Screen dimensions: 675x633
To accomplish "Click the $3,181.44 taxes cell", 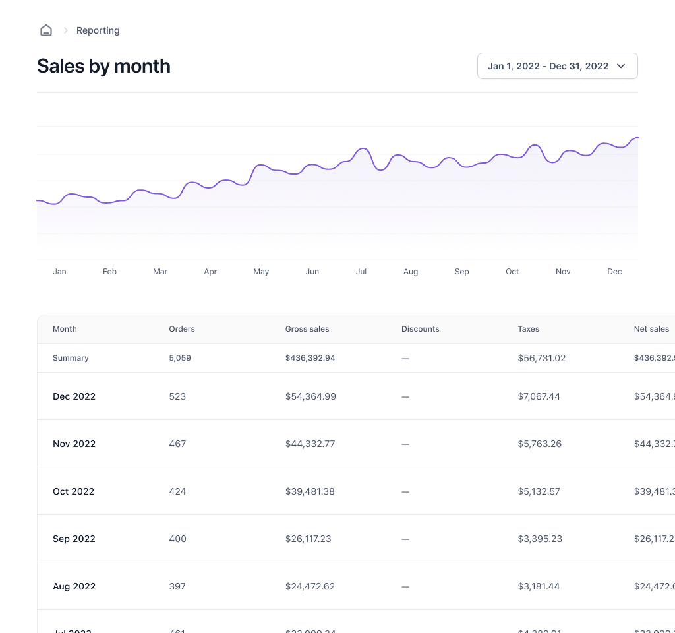I will [539, 586].
